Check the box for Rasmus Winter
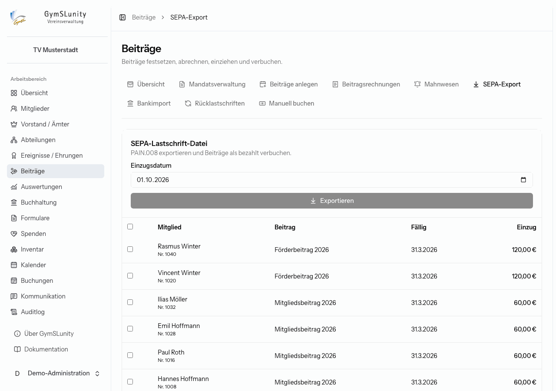 click(130, 249)
